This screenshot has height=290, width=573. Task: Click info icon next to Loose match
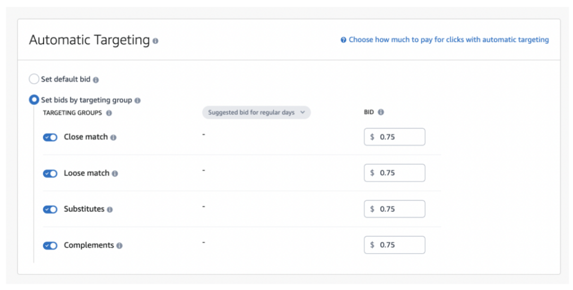pyautogui.click(x=115, y=173)
